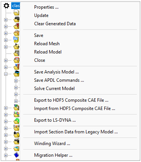Expand the first child node under layers folder

coord(16,81)
